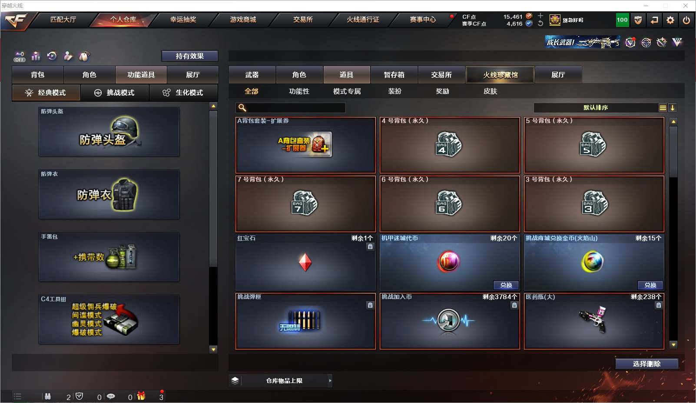
Task: Click the power exit icon
Action: pos(686,20)
